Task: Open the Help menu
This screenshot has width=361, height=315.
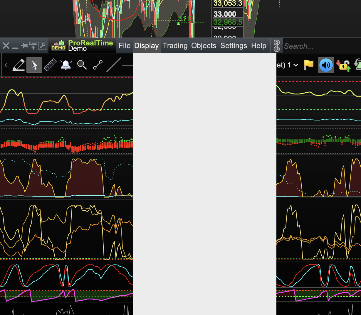Action: (258, 46)
